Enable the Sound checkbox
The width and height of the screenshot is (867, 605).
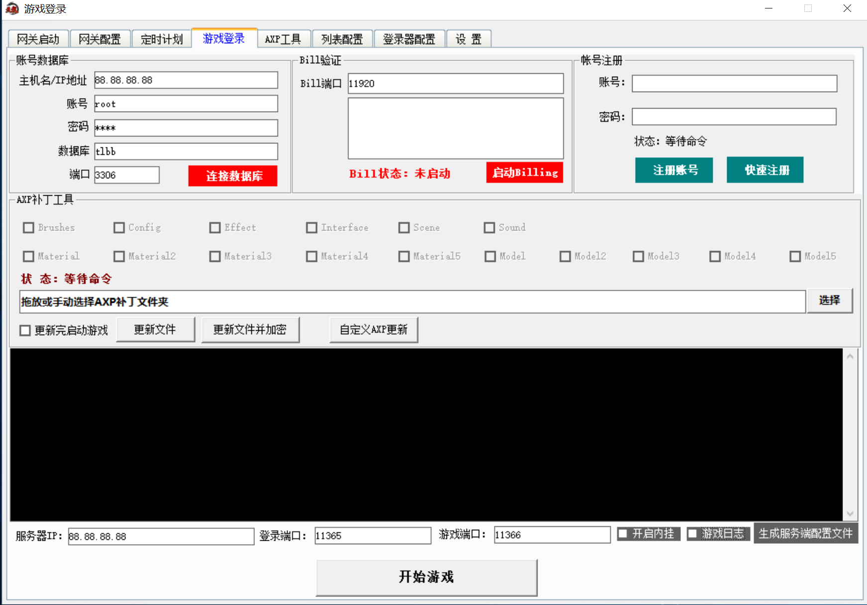pos(490,228)
